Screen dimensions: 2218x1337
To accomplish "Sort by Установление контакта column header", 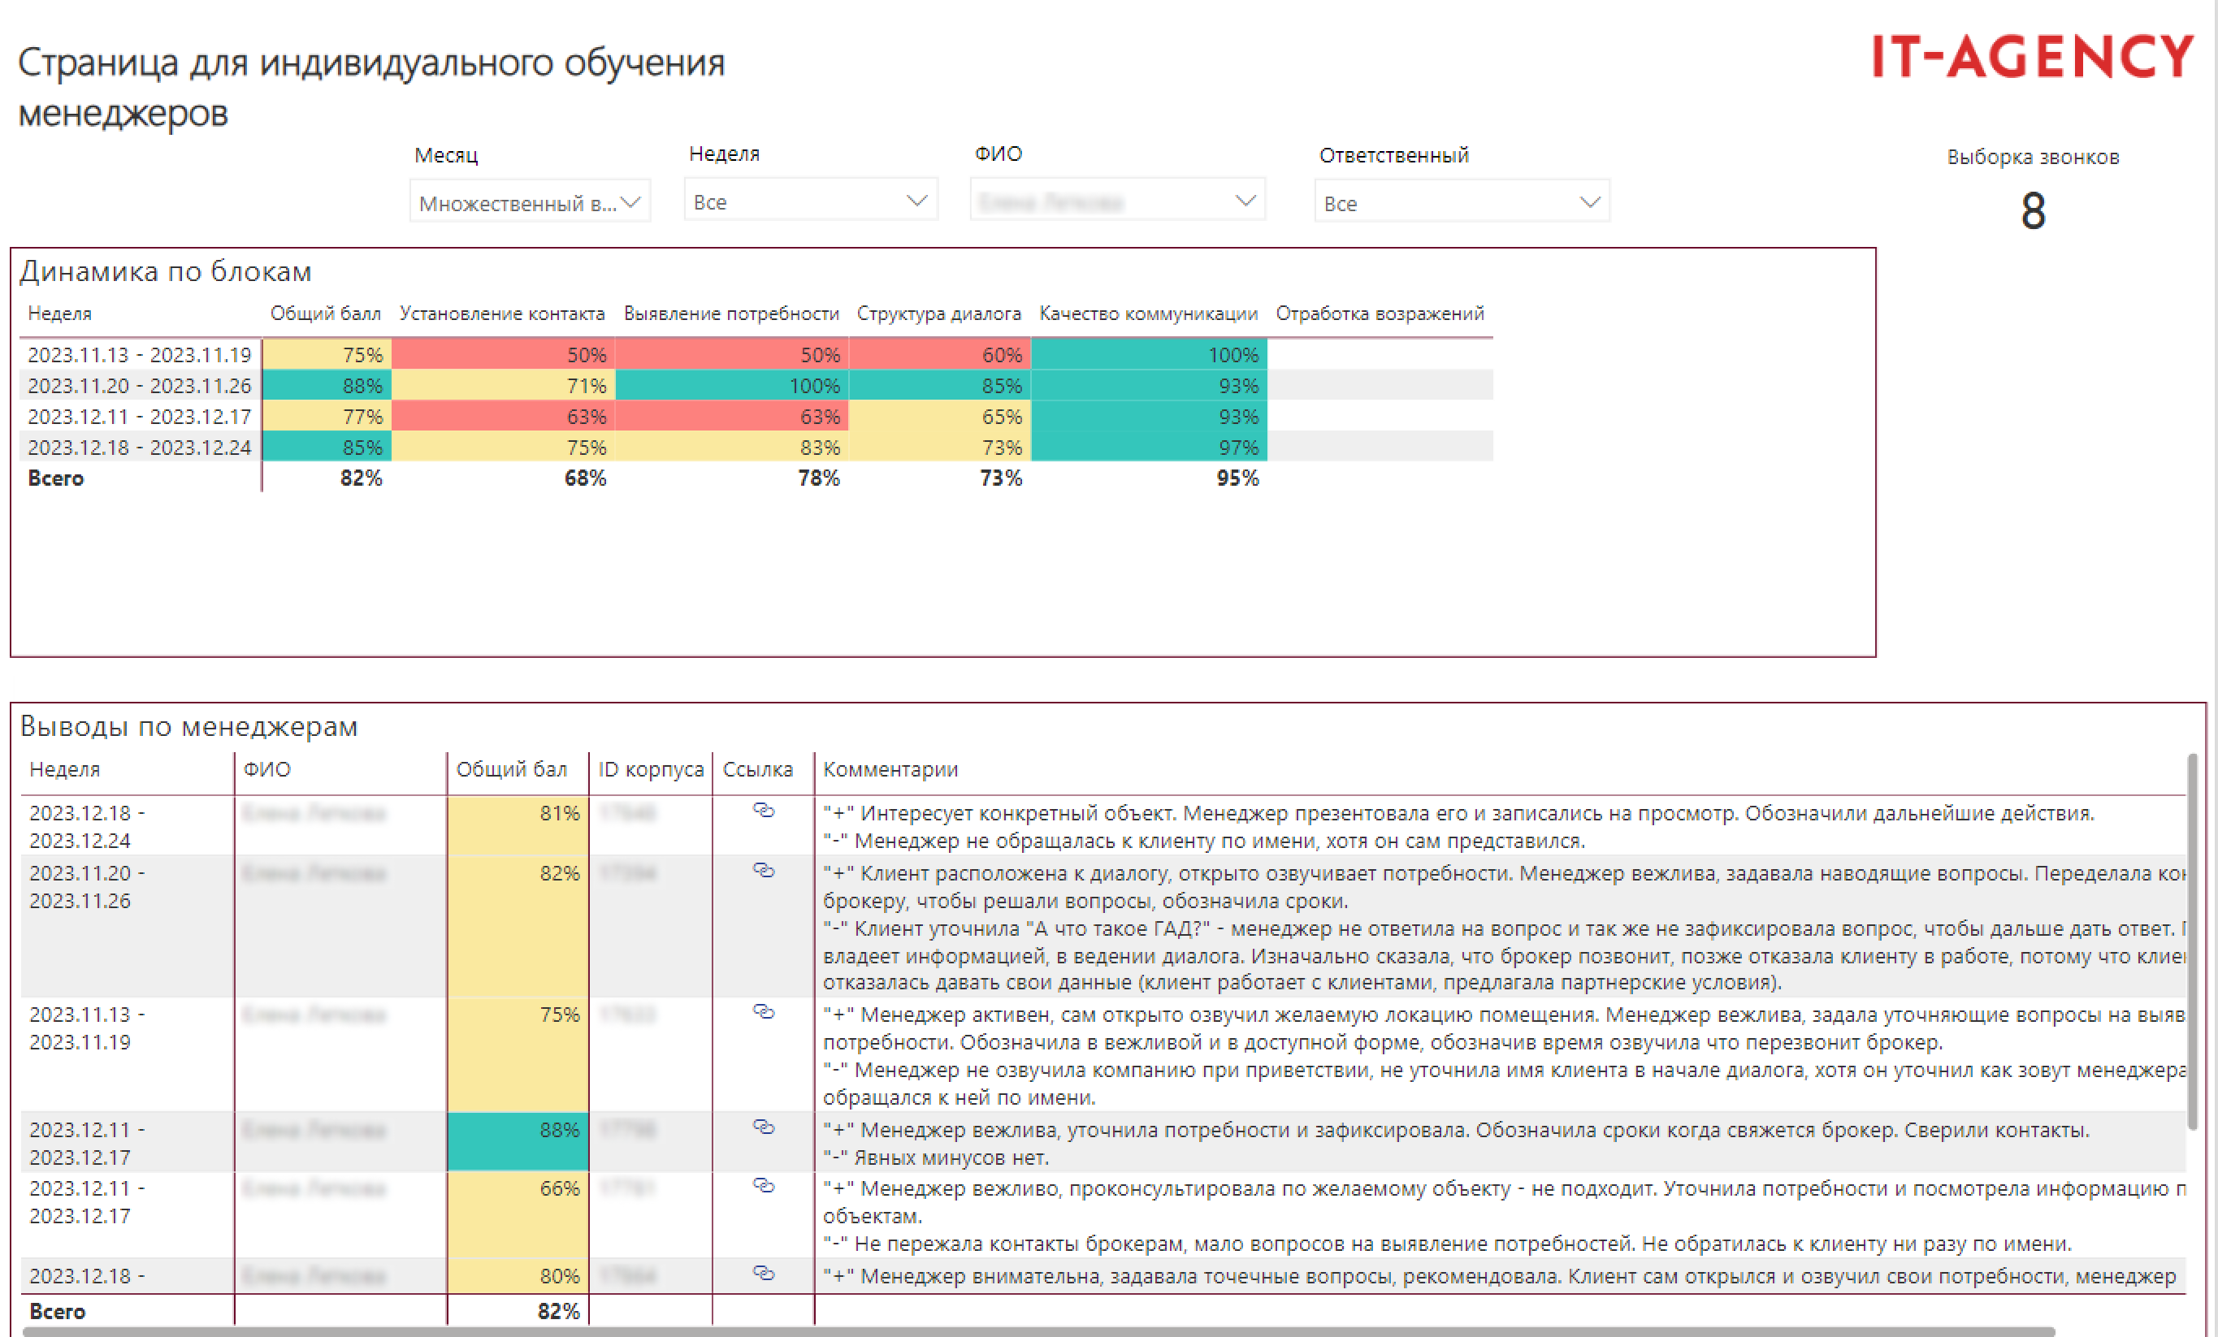I will point(502,313).
